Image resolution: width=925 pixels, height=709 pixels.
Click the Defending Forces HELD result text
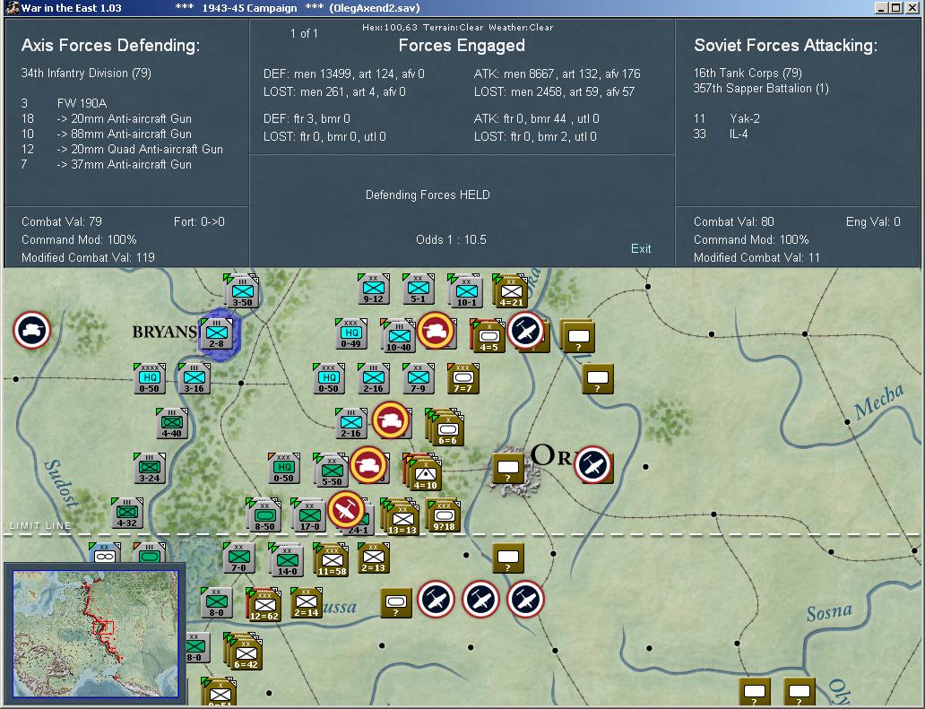428,195
